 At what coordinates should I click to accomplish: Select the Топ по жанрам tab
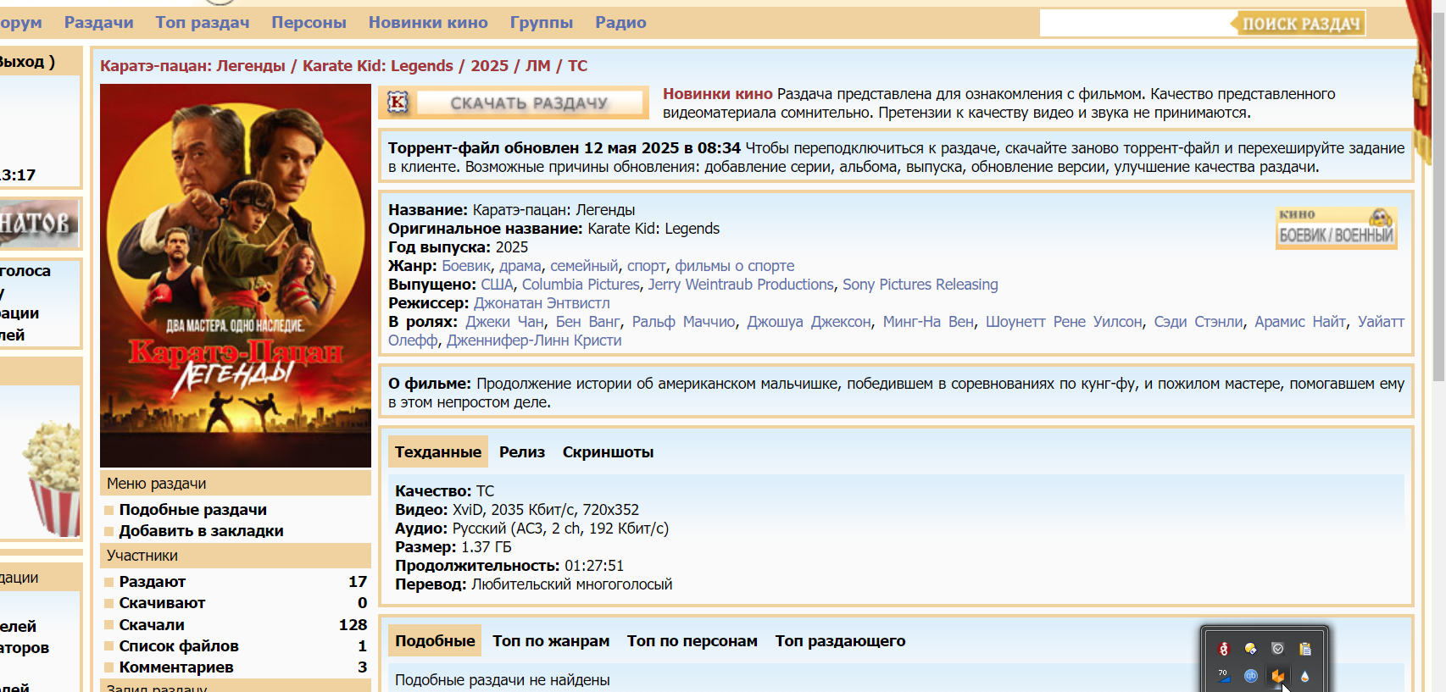pos(551,641)
